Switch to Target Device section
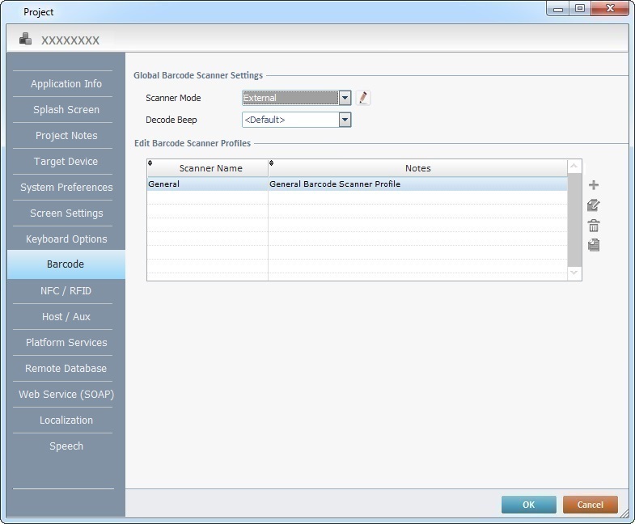 [x=66, y=162]
